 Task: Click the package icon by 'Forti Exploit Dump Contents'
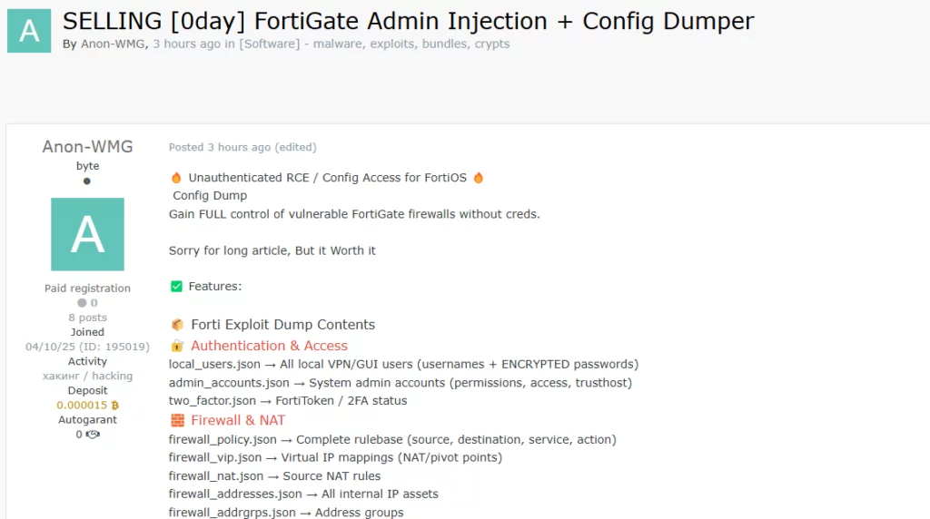177,325
